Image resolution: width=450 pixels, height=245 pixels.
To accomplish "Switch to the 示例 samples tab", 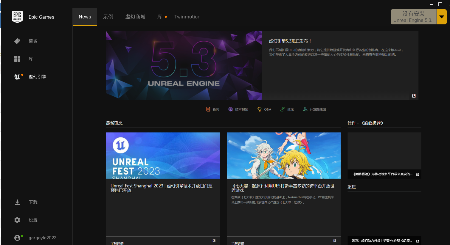I will click(108, 17).
